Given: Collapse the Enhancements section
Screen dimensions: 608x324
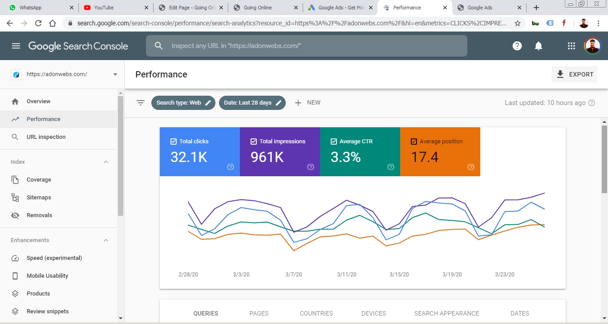Looking at the screenshot, I should [106, 240].
